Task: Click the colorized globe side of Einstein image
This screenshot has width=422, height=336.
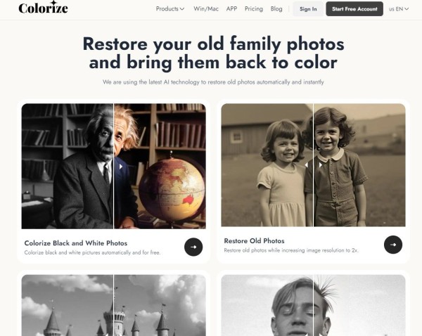Action: (172, 188)
